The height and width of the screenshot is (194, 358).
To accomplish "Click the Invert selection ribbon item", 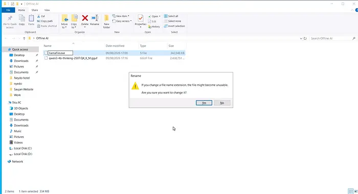I will tap(174, 26).
